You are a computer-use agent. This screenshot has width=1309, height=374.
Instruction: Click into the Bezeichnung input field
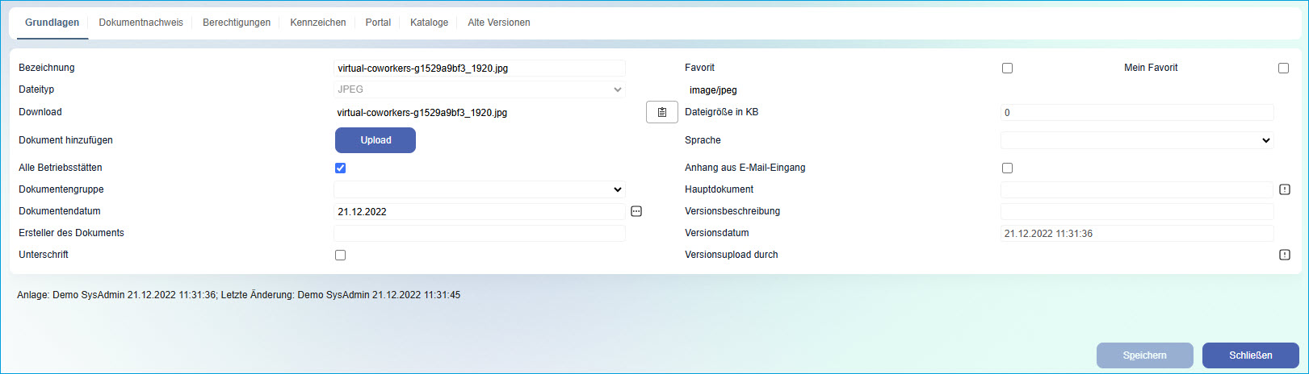pos(480,69)
